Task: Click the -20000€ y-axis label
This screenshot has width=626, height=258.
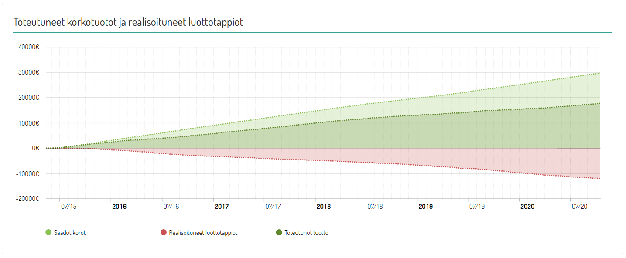Action: (x=29, y=199)
